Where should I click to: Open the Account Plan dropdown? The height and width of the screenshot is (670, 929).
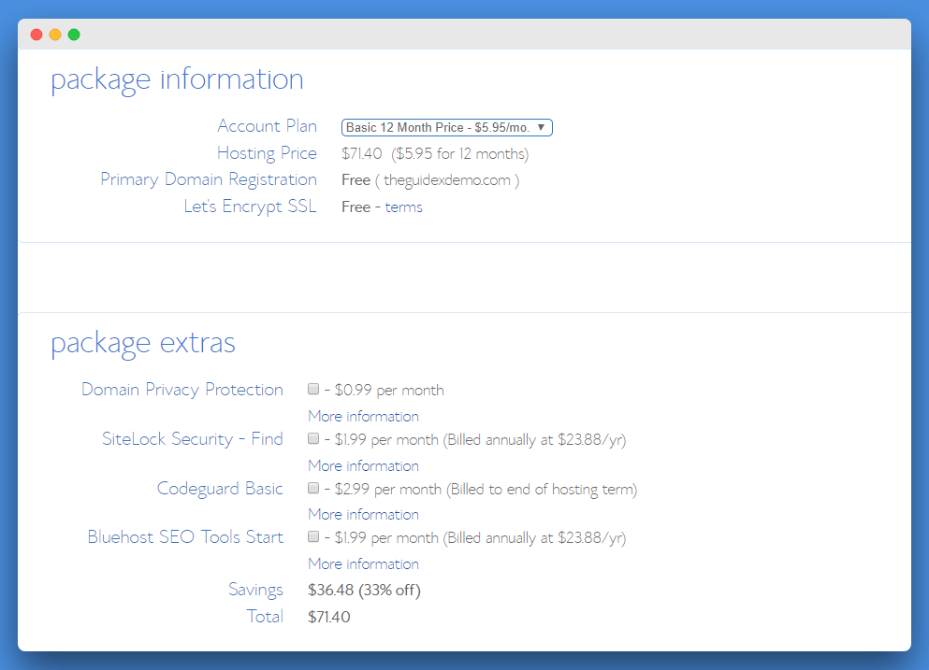446,127
